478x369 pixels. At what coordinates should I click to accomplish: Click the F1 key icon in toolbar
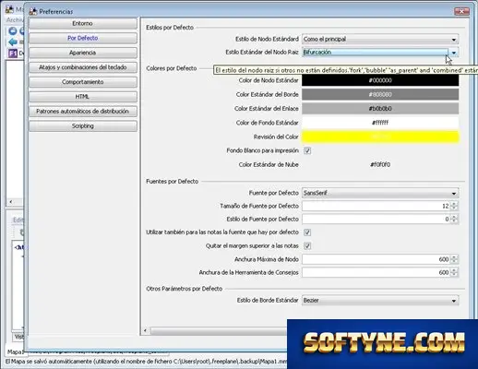pyautogui.click(x=13, y=54)
